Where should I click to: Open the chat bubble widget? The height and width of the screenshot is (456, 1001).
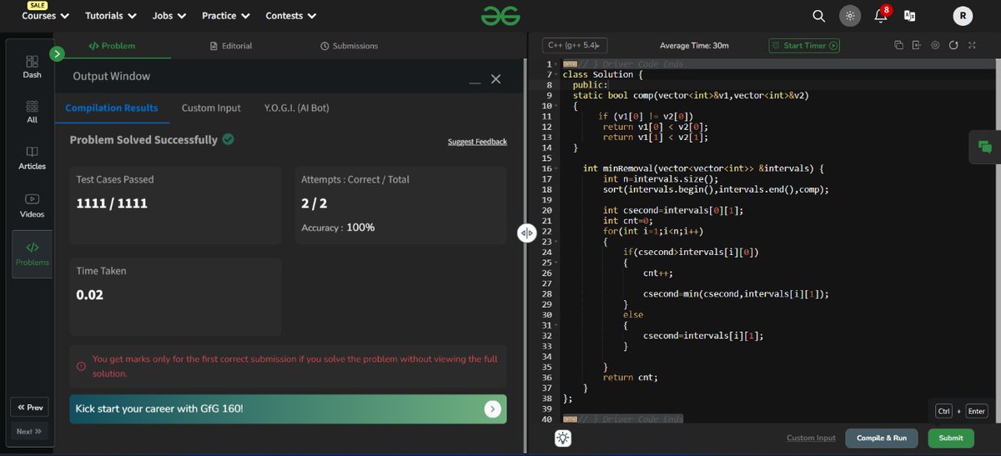point(985,147)
